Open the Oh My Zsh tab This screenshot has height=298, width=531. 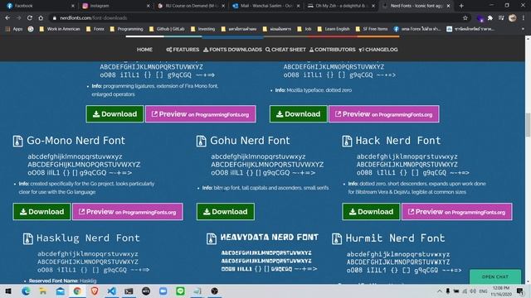341,6
